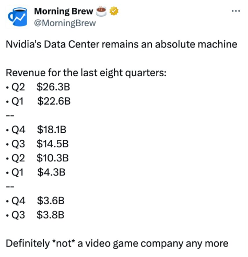Click the first double-dash separator
Screen dimensions: 248x257
click(10, 115)
